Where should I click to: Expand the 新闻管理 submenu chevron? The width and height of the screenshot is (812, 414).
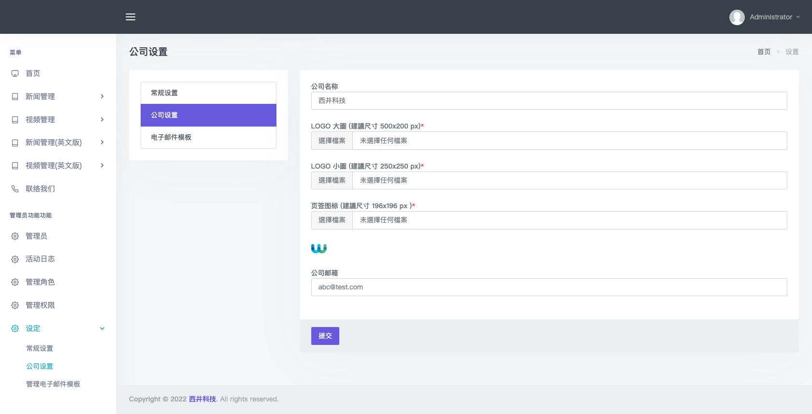[x=102, y=97]
